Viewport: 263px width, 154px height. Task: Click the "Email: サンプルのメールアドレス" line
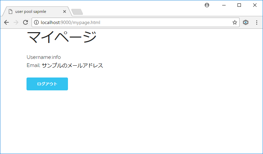pos(65,65)
